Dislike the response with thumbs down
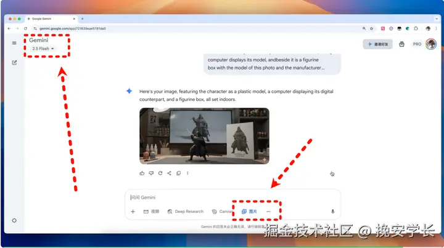Image resolution: width=444 pixels, height=248 pixels. point(151,173)
